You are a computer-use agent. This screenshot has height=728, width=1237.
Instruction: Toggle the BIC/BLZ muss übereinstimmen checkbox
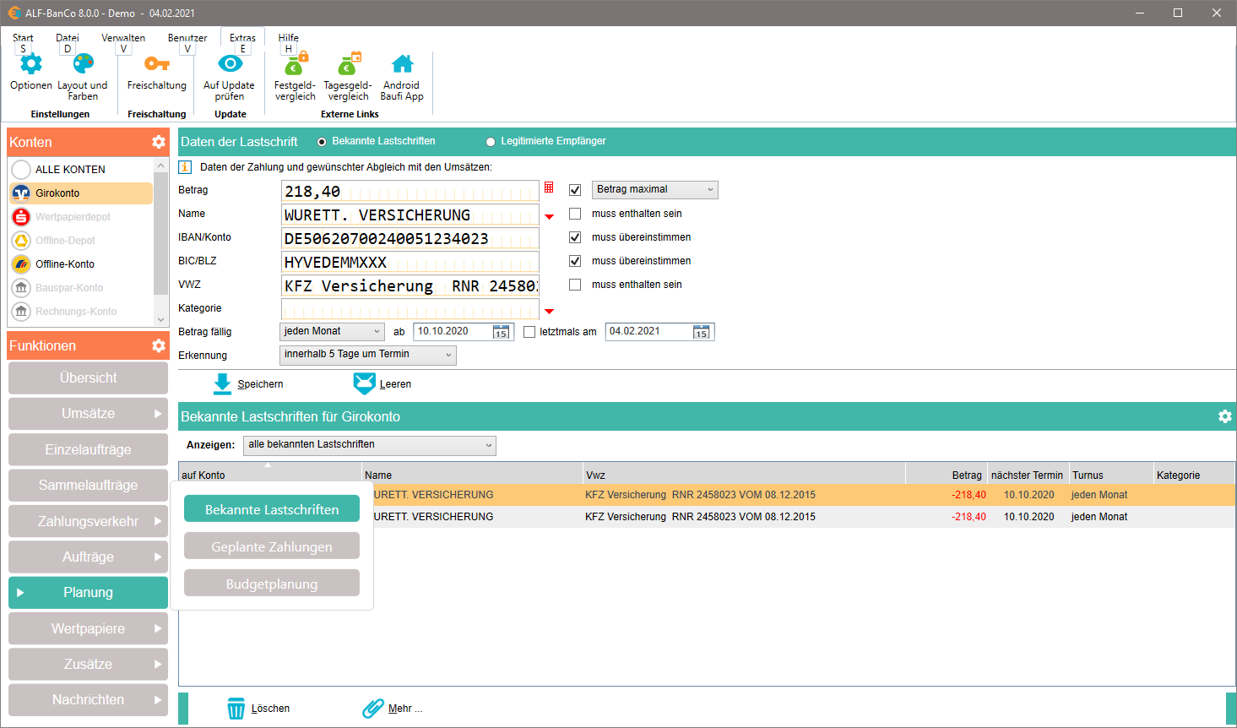575,261
